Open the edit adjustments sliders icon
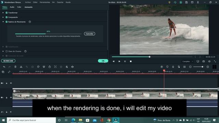 tap(67, 67)
